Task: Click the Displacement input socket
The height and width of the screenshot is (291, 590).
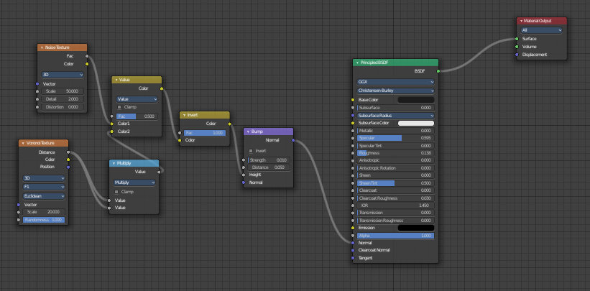Action: 517,55
